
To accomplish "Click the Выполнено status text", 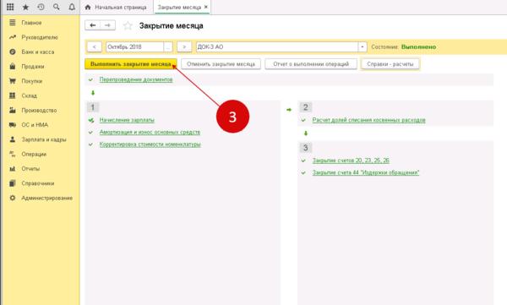I will click(x=418, y=47).
